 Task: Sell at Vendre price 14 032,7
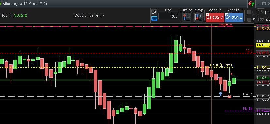(x=215, y=17)
